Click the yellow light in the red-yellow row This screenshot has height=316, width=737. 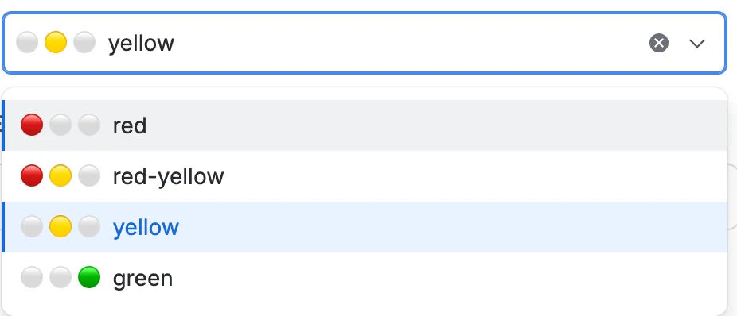pyautogui.click(x=60, y=175)
